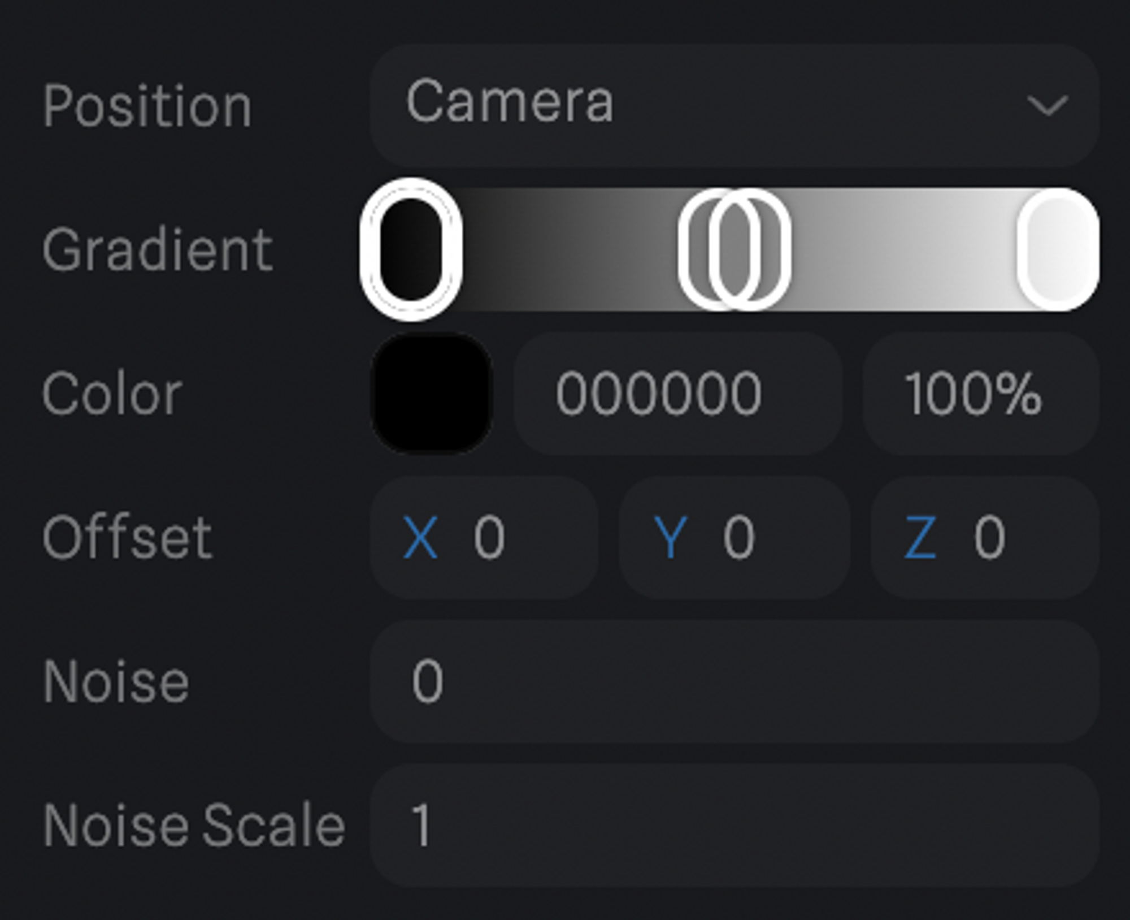The height and width of the screenshot is (920, 1130).
Task: Click gradient bar between middle stops and white stop
Action: tap(904, 249)
